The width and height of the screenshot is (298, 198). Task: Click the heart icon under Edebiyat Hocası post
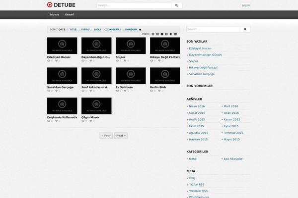click(57, 60)
